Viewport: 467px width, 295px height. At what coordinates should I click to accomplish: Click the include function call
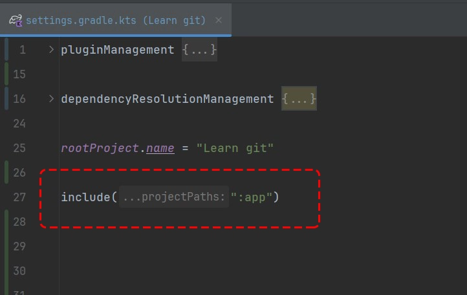click(x=85, y=197)
